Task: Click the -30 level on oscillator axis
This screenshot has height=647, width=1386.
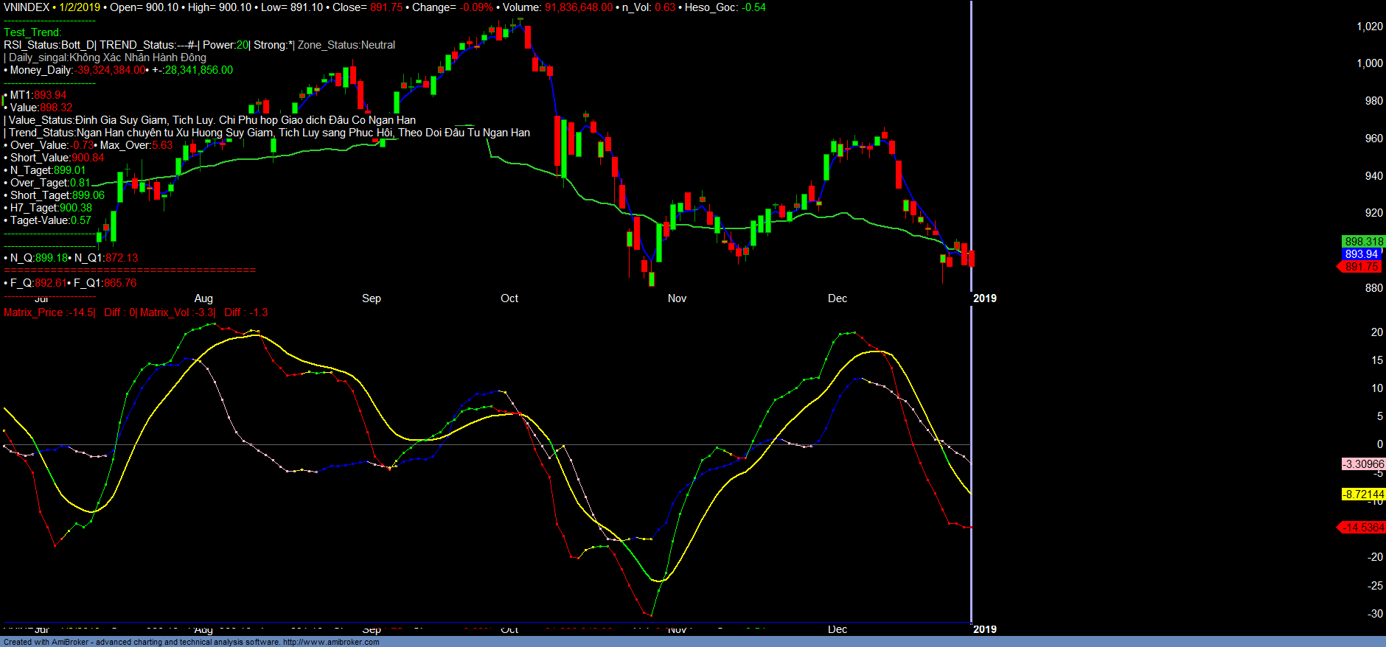Action: click(1375, 614)
